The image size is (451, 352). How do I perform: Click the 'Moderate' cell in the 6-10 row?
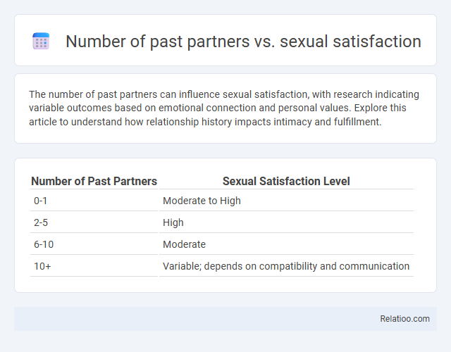pyautogui.click(x=286, y=244)
